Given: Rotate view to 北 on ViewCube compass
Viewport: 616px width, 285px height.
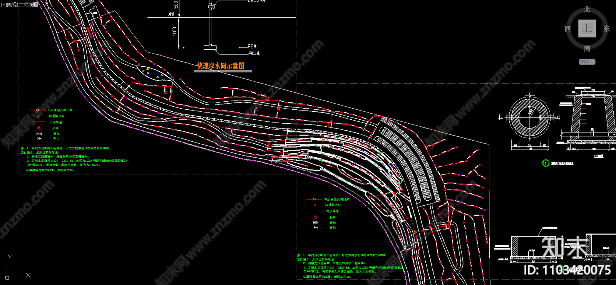Looking at the screenshot, I should click(x=587, y=9).
